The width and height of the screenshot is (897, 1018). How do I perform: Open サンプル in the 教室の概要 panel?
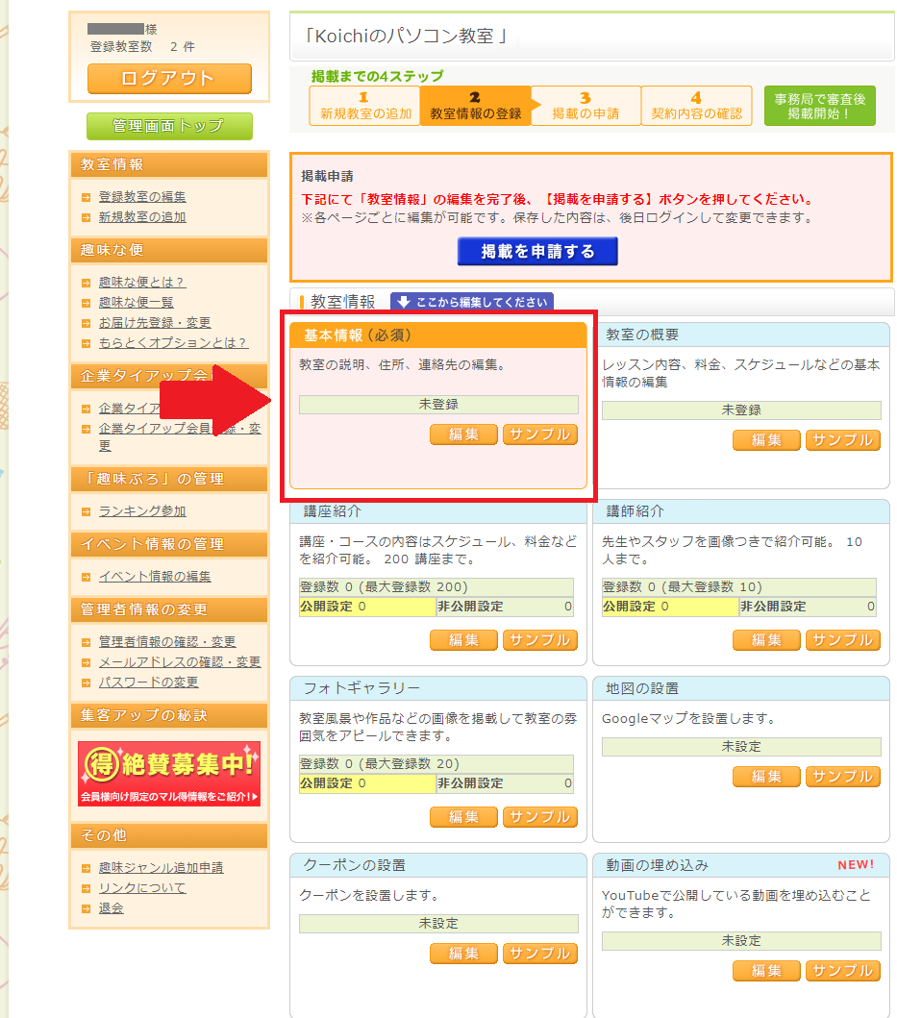(x=842, y=440)
